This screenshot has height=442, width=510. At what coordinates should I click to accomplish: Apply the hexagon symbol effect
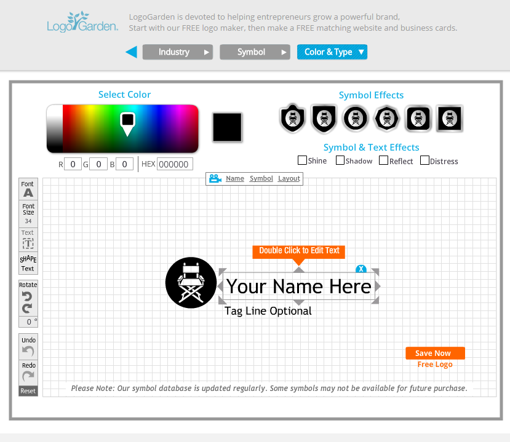click(387, 118)
